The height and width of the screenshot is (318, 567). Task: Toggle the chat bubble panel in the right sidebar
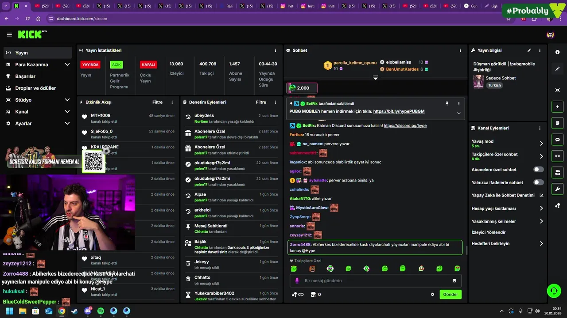coord(557,140)
